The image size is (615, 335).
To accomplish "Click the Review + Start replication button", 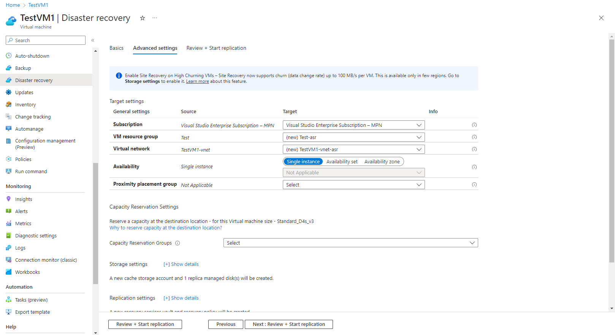I will pos(145,324).
